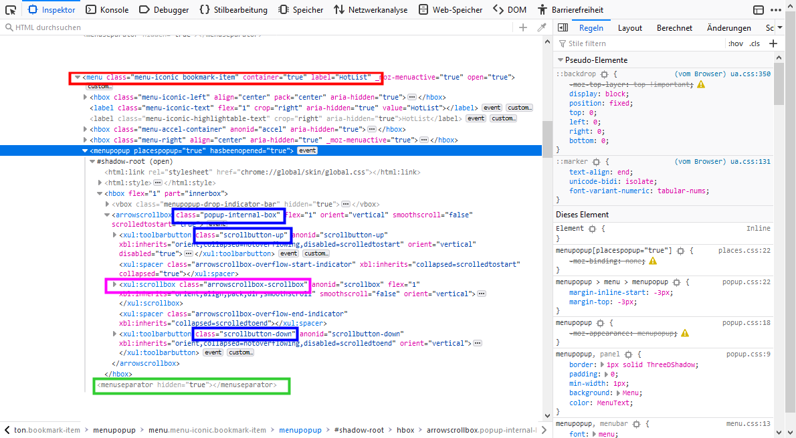Click selector highlighter icon next to ::backdrop

tap(604, 74)
